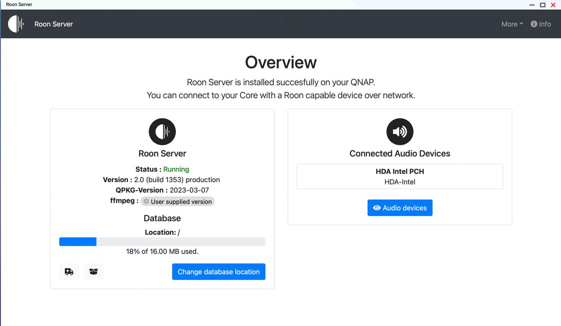The image size is (561, 326).
Task: Close the Roon Server window
Action: [553, 5]
